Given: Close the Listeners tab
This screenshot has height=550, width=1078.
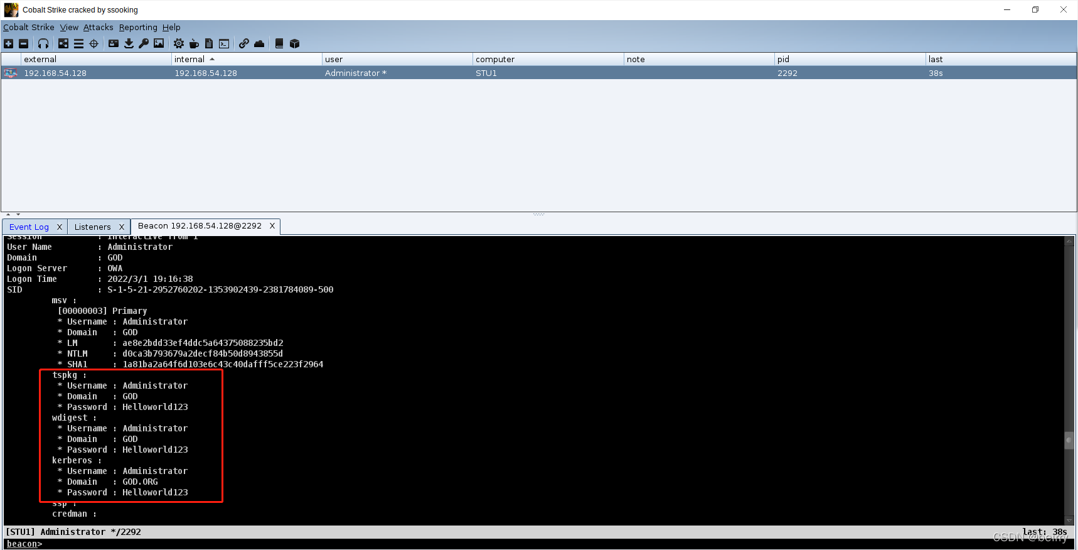Looking at the screenshot, I should tap(122, 227).
